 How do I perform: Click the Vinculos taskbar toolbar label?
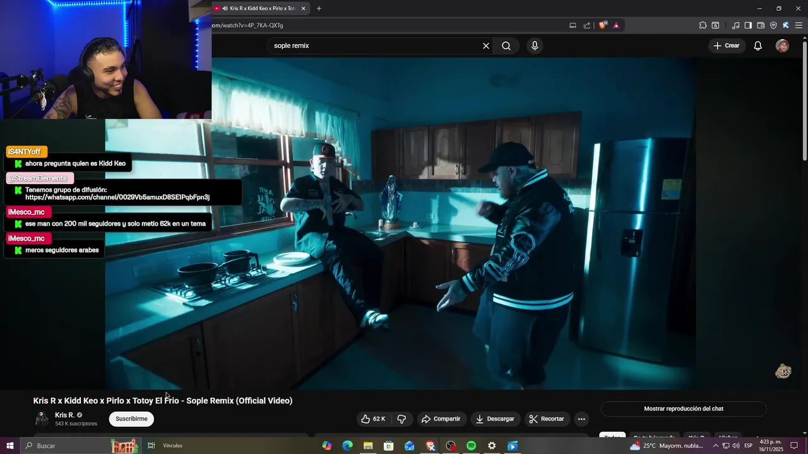(172, 446)
